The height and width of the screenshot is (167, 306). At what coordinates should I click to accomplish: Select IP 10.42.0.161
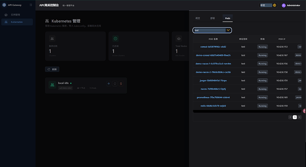pyautogui.click(x=282, y=97)
